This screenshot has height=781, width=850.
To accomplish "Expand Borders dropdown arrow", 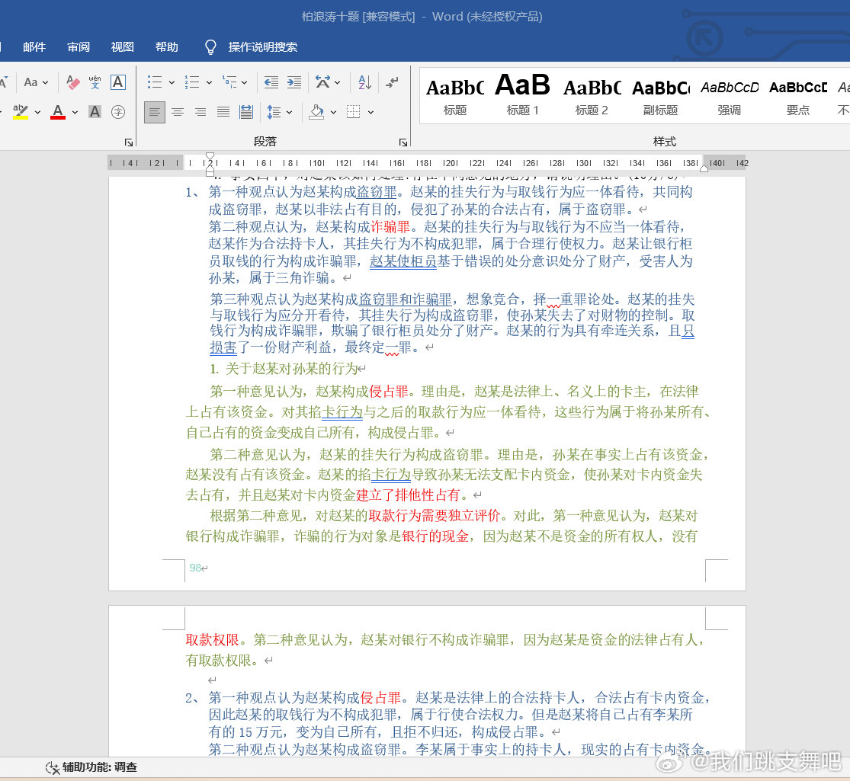I will pos(370,112).
